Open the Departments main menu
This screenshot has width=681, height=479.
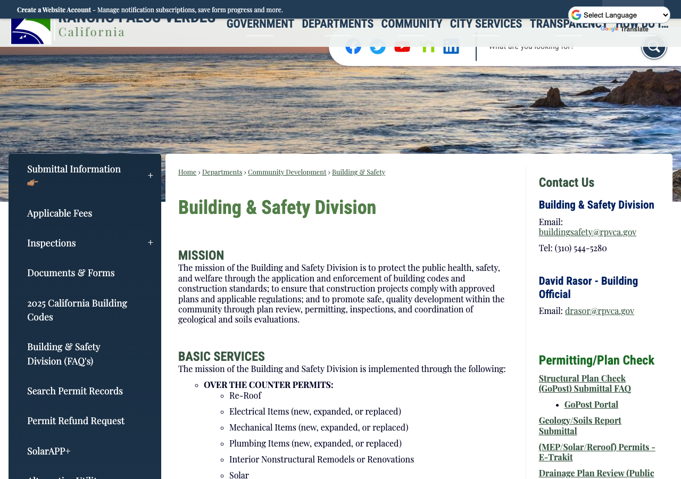(338, 24)
